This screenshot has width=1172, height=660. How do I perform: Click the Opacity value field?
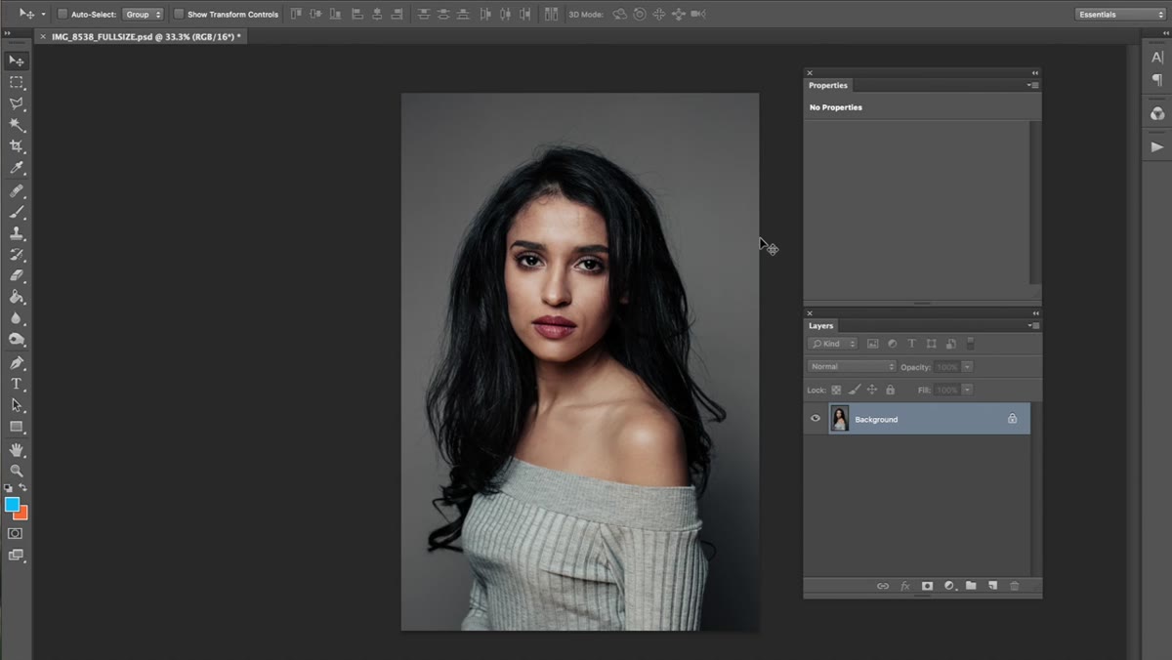click(947, 366)
